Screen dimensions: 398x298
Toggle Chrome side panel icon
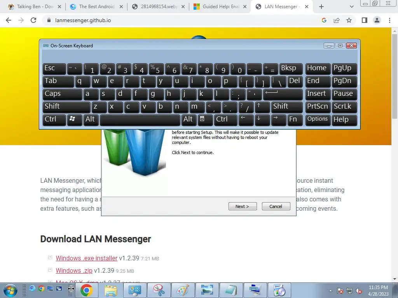tap(365, 20)
